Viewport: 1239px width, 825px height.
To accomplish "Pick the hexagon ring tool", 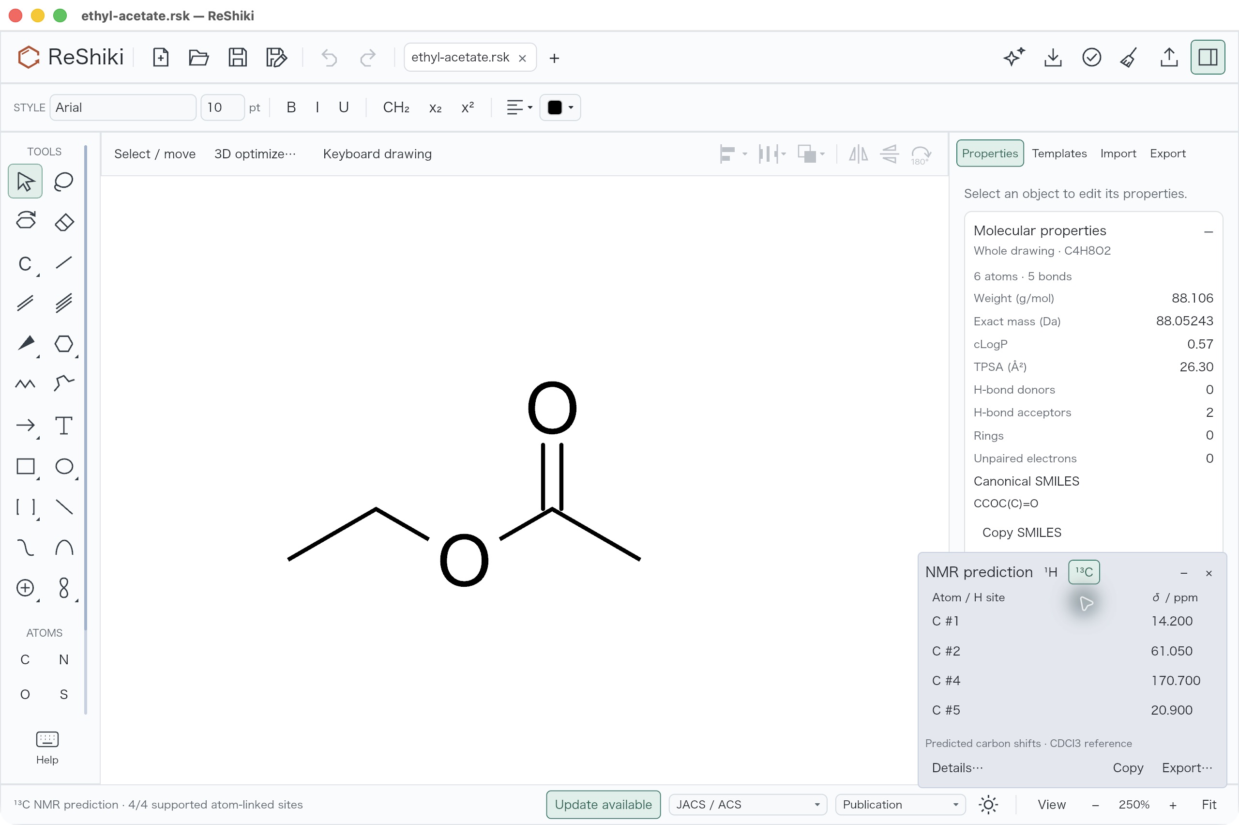I will point(63,344).
